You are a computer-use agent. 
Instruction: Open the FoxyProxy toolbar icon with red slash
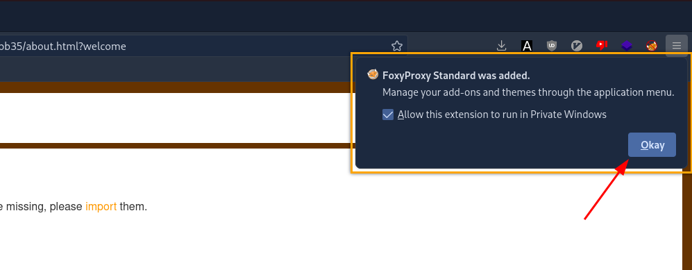coord(652,45)
